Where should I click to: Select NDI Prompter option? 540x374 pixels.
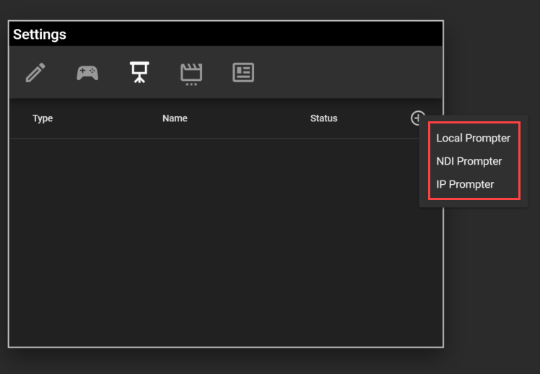click(x=469, y=161)
